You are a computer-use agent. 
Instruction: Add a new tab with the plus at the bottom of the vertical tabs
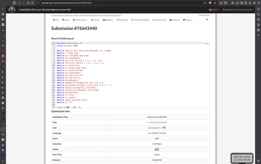point(3,161)
